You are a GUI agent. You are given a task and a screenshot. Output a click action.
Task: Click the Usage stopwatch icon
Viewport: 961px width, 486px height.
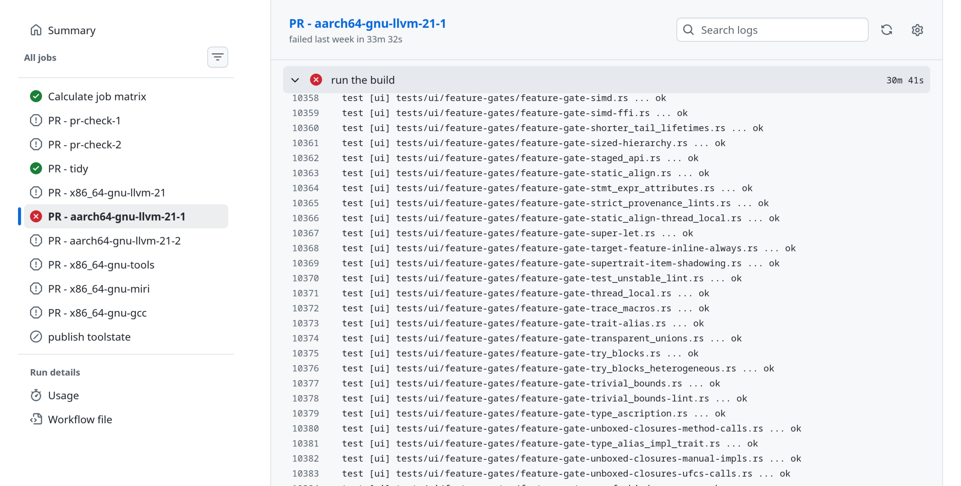click(36, 395)
